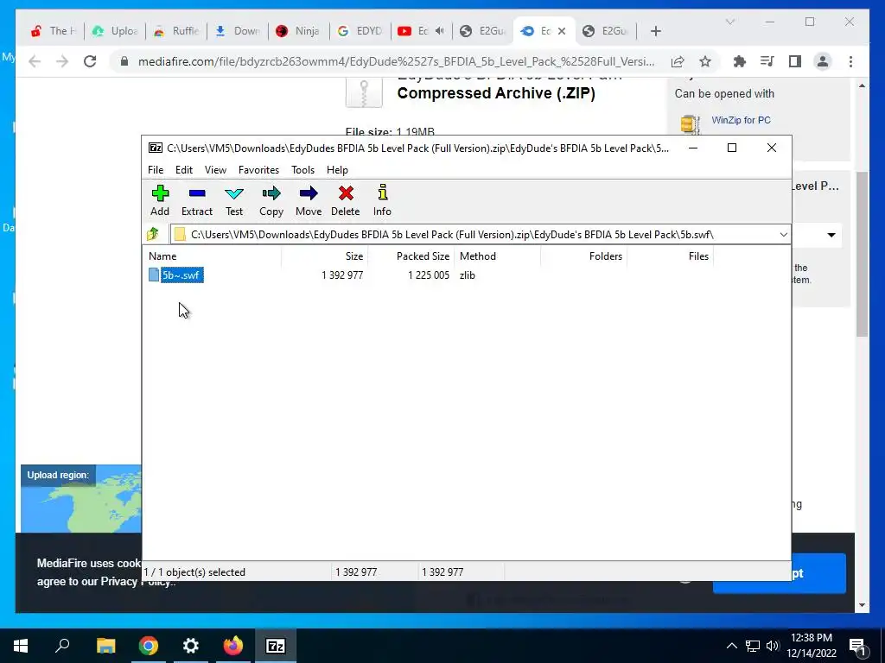Viewport: 885px width, 663px height.
Task: Click the Copy toolbar icon
Action: point(271,200)
